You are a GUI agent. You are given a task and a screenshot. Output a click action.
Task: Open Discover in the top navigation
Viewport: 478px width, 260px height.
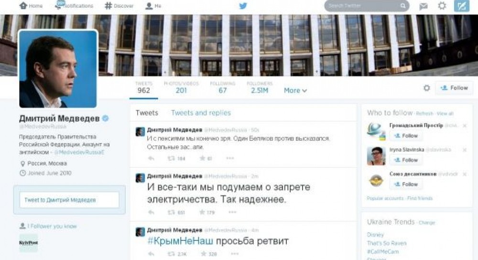tap(119, 6)
